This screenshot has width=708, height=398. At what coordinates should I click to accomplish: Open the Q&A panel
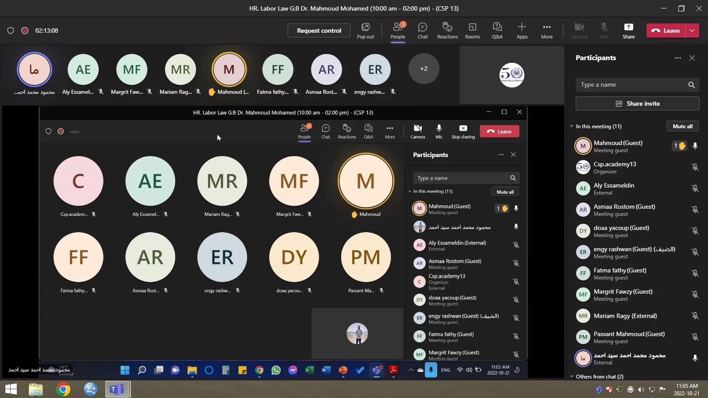click(x=497, y=30)
